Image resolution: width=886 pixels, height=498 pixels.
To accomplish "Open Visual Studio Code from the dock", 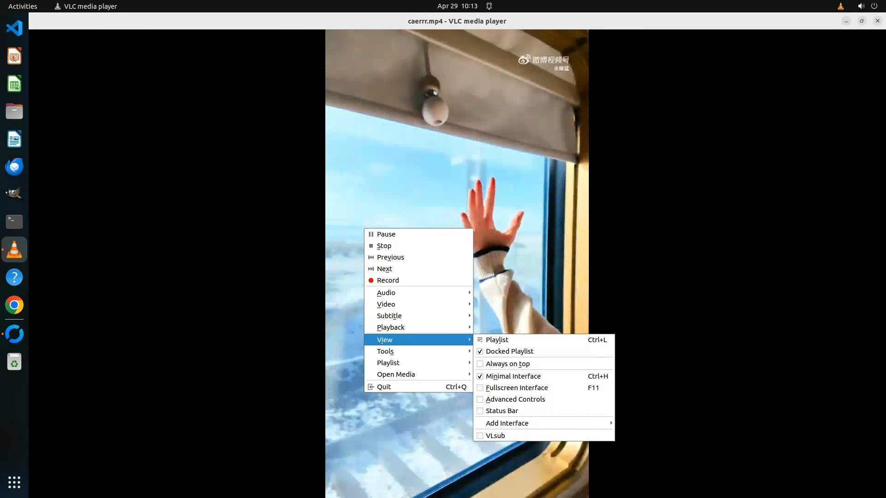I will [x=14, y=28].
